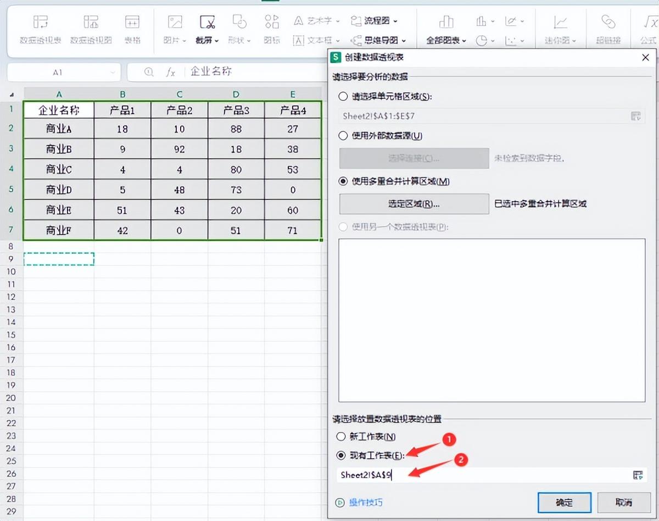Select the 使用多重合并计算区域 radio option
Viewport: 659px width, 521px height.
343,181
